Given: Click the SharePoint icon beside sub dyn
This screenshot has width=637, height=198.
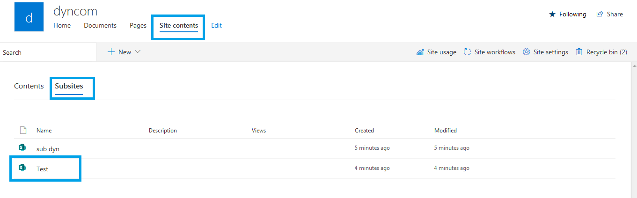Looking at the screenshot, I should click(22, 147).
